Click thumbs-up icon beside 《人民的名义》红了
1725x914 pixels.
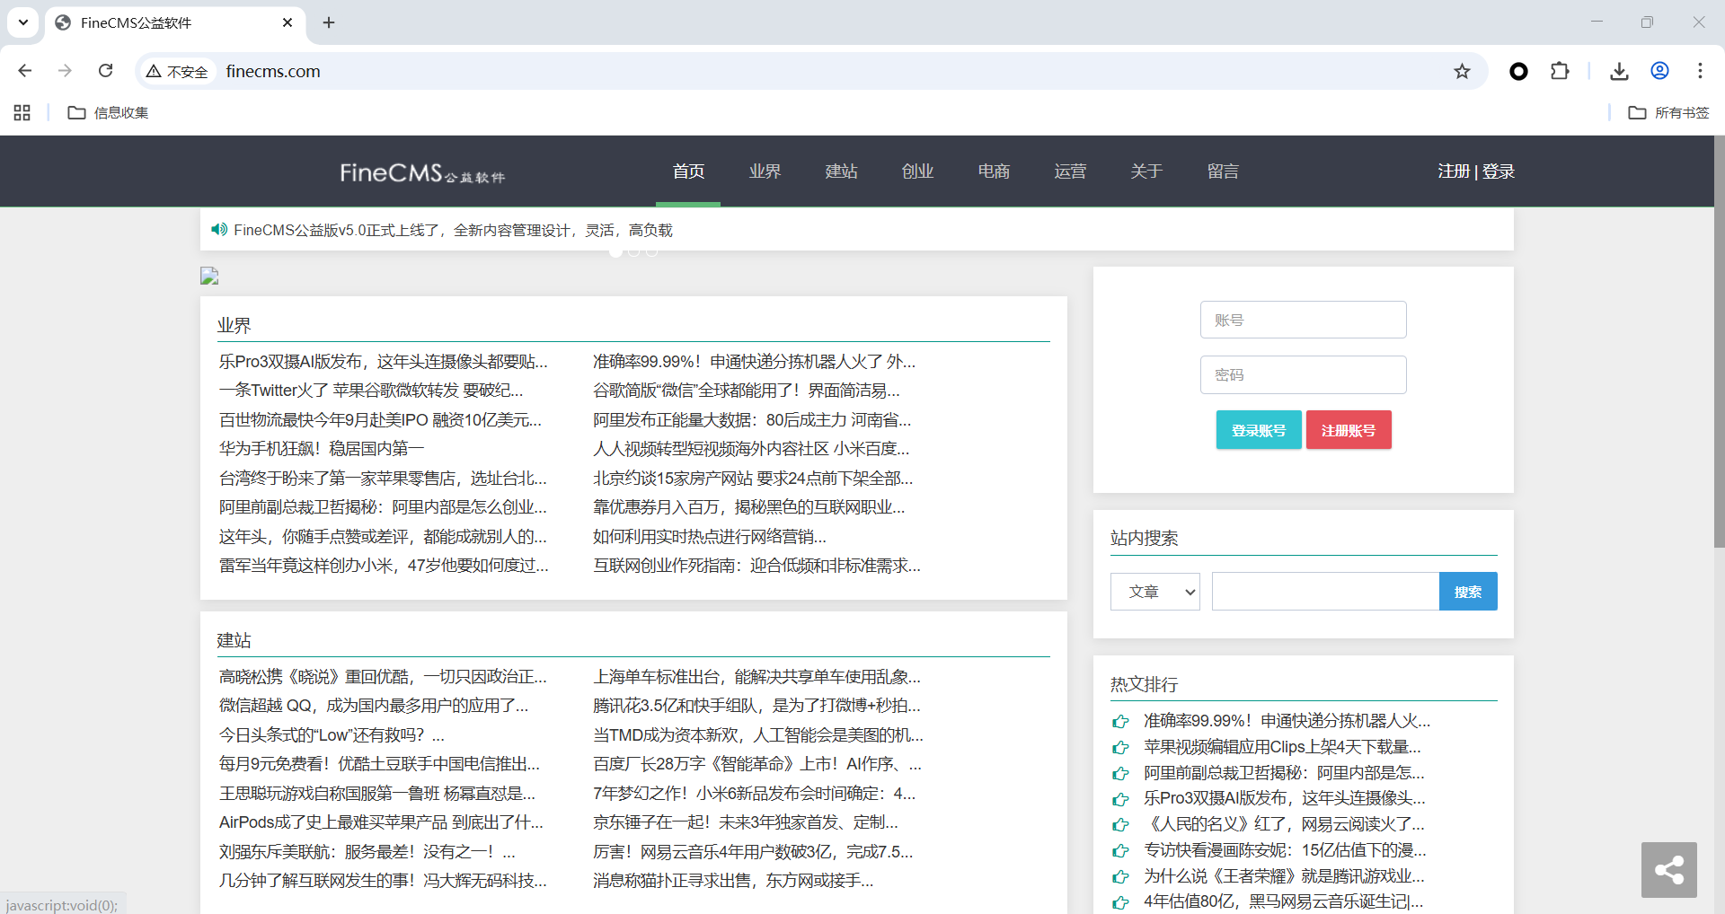point(1120,824)
